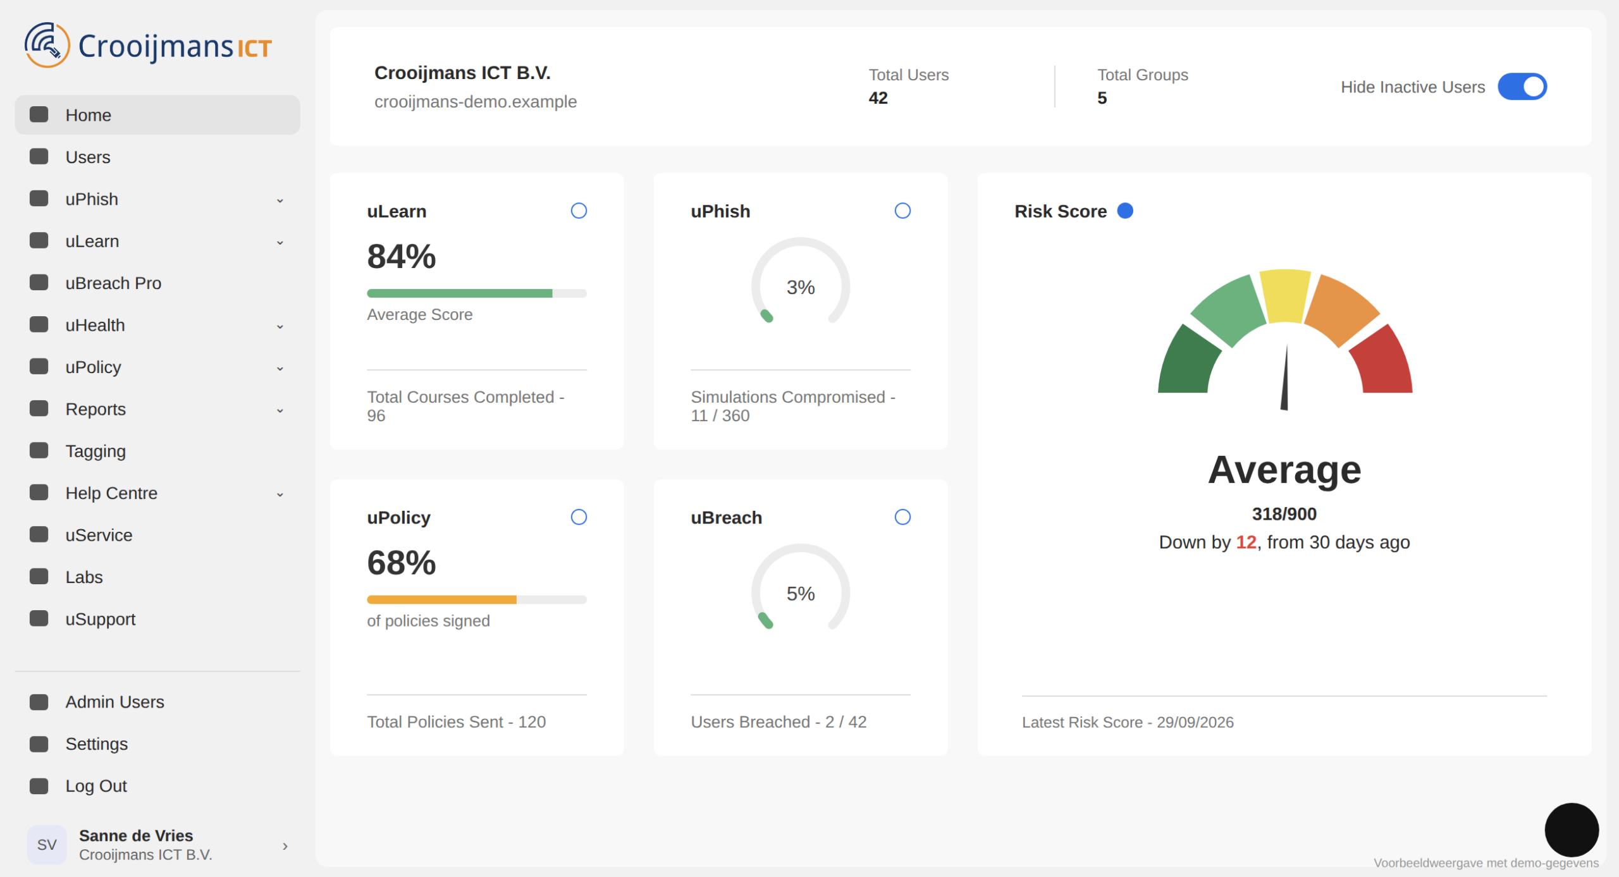Click the uLearn 84% progress bar
1619x877 pixels.
[477, 293]
